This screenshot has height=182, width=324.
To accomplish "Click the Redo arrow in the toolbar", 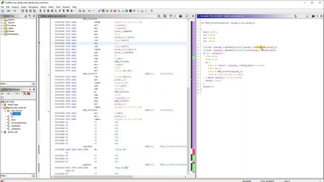I will pos(94,11).
